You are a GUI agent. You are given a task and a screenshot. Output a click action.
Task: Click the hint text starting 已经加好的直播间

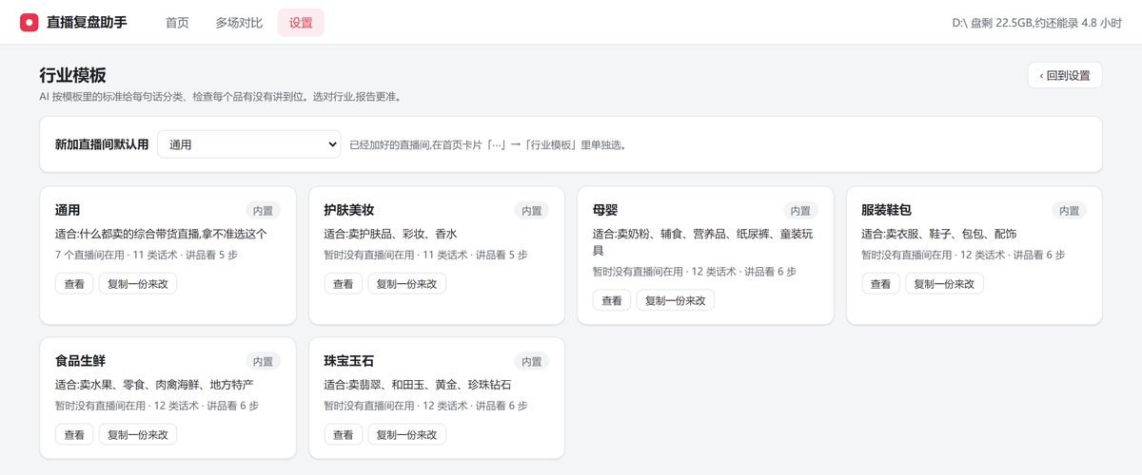(487, 145)
